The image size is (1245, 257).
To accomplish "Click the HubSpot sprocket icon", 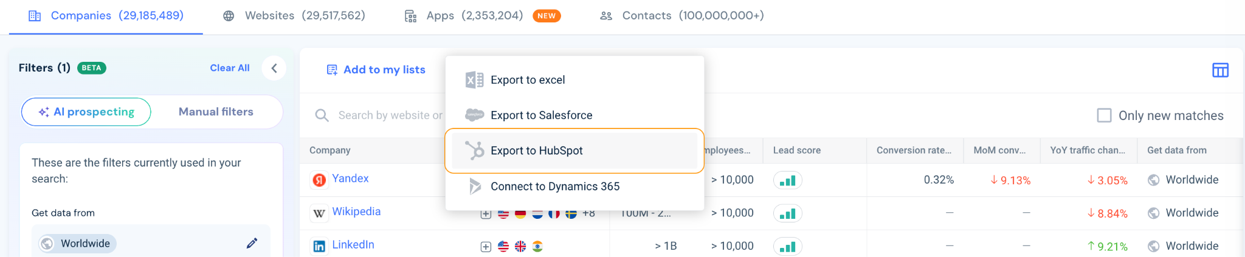I will [x=474, y=150].
